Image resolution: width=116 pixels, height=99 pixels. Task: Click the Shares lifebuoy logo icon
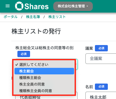[19, 6]
